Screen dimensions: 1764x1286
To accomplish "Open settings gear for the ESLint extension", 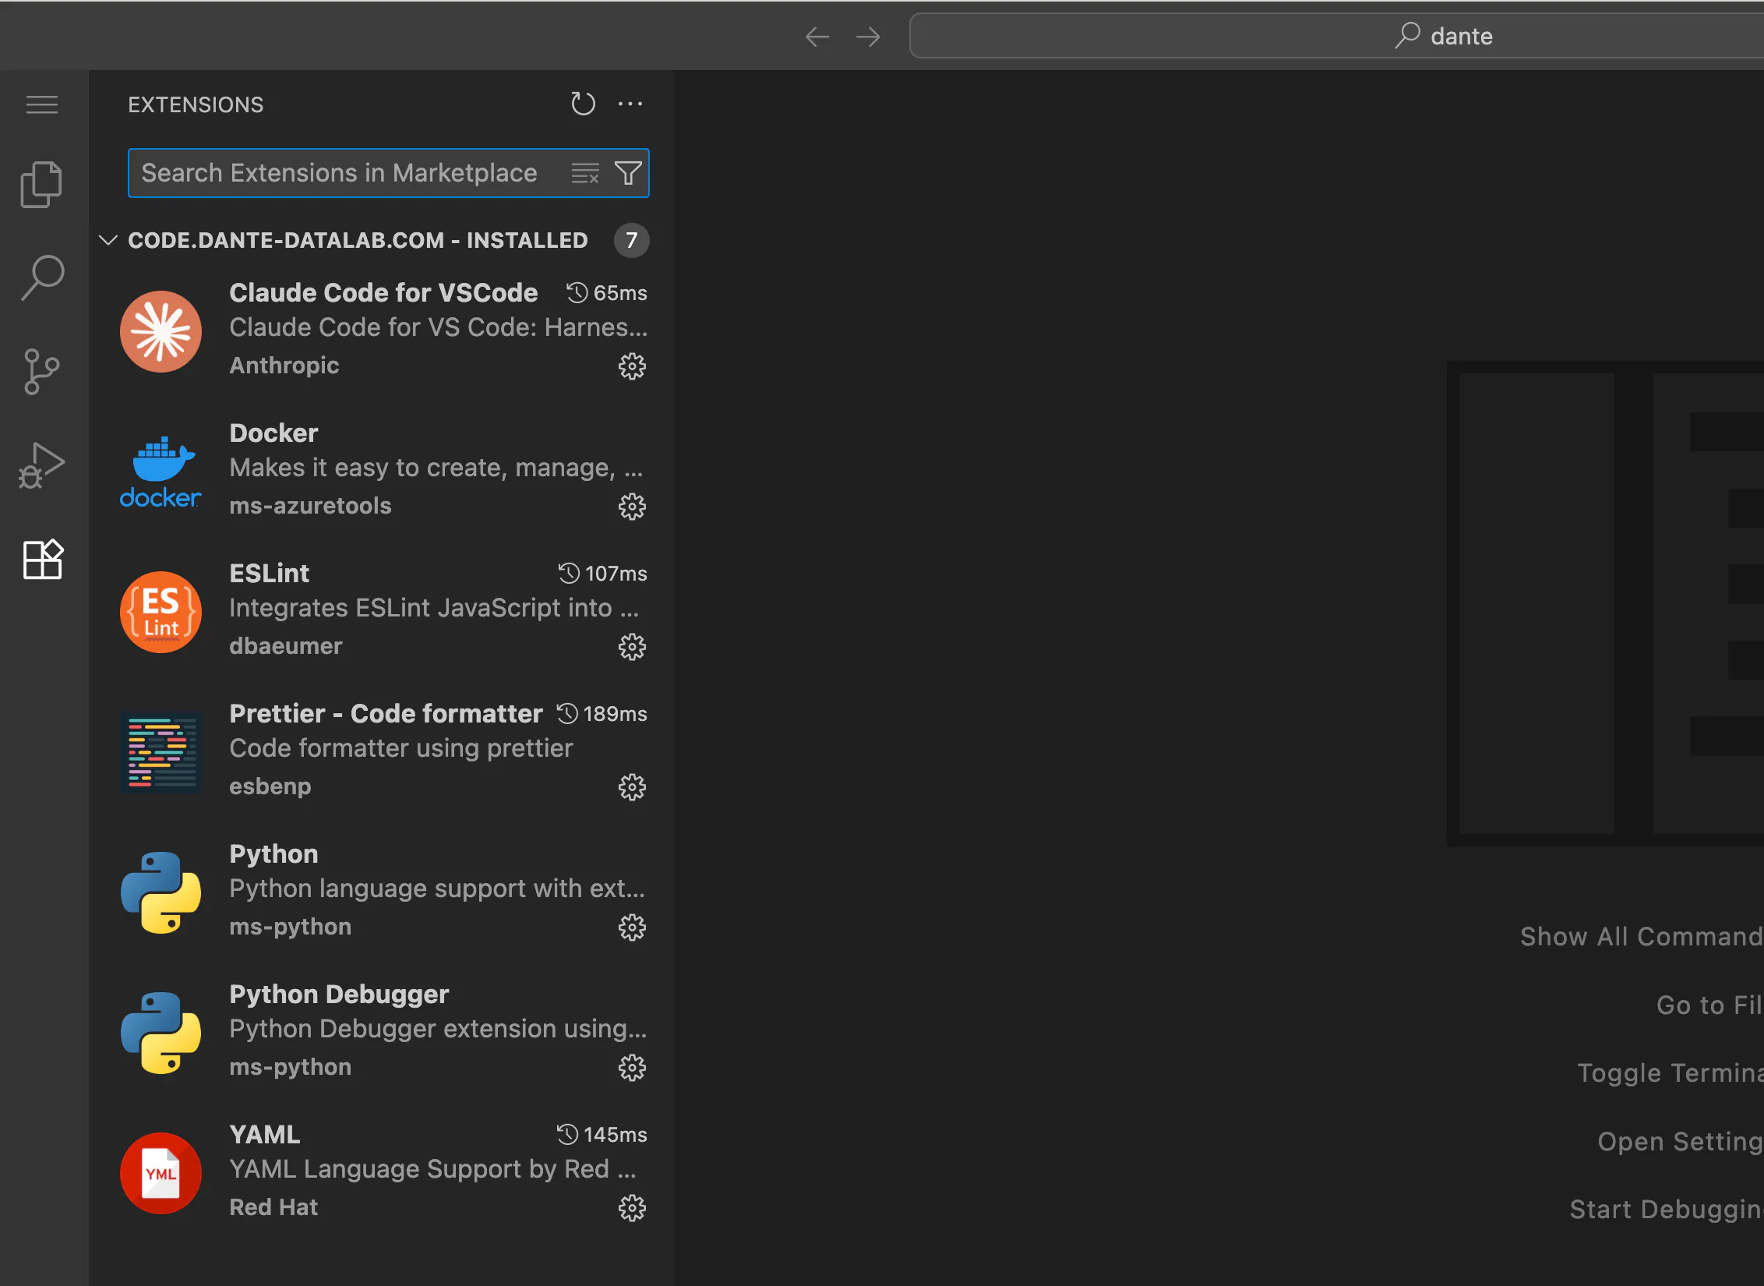I will tap(632, 646).
